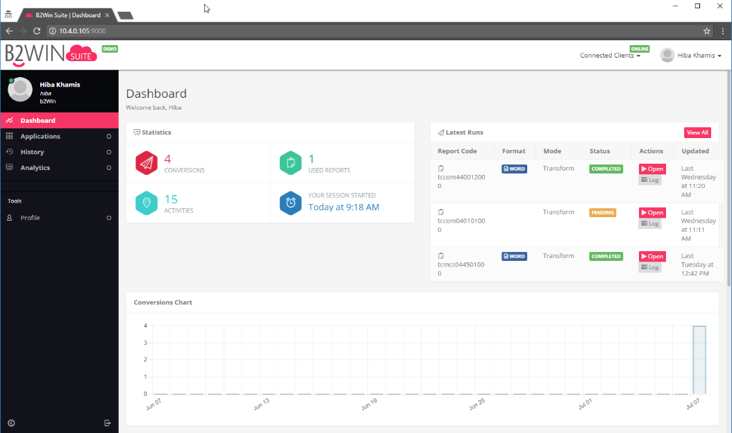Screen dimensions: 732x433
Task: Click the browser Reload button
Action: (x=37, y=31)
